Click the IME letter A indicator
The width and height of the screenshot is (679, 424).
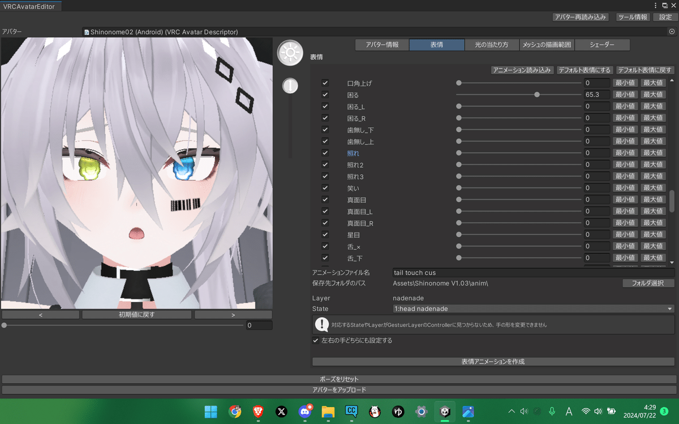coord(569,412)
